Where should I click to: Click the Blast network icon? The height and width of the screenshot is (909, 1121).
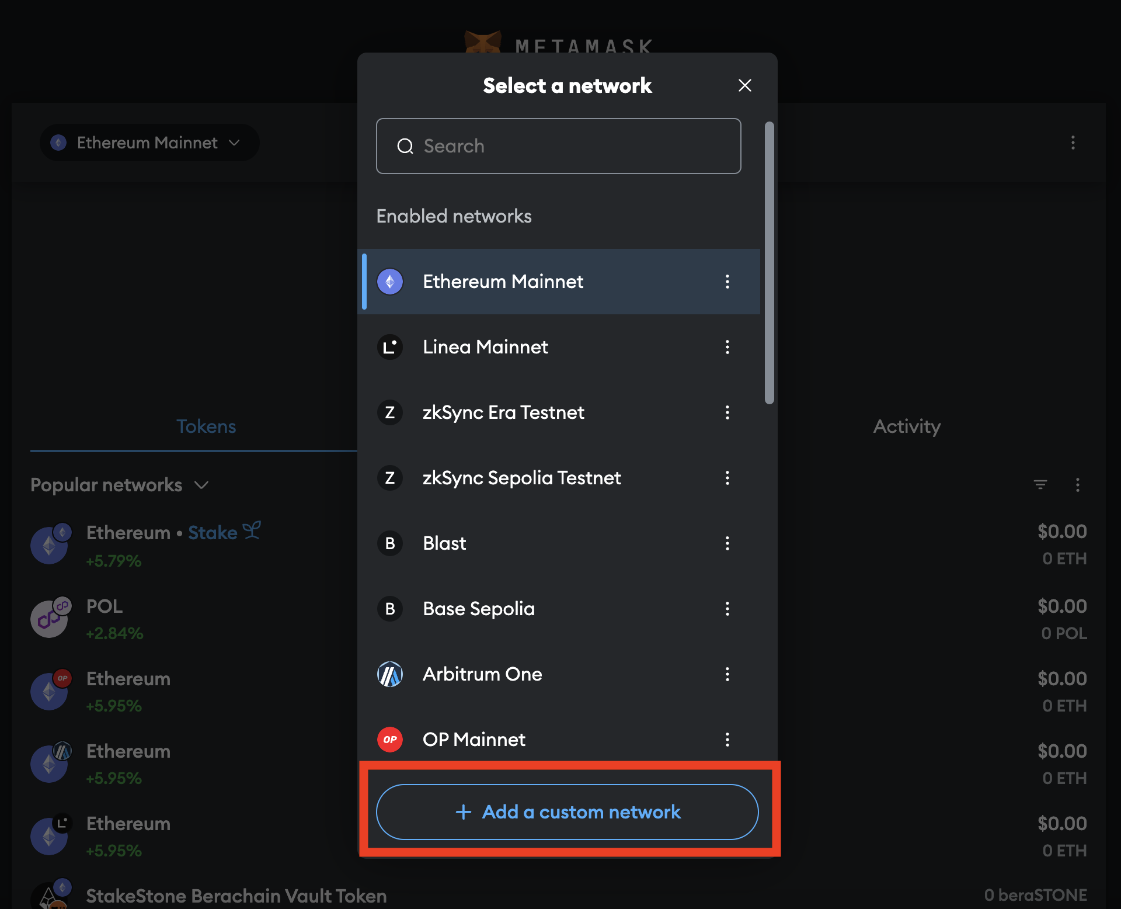tap(390, 543)
